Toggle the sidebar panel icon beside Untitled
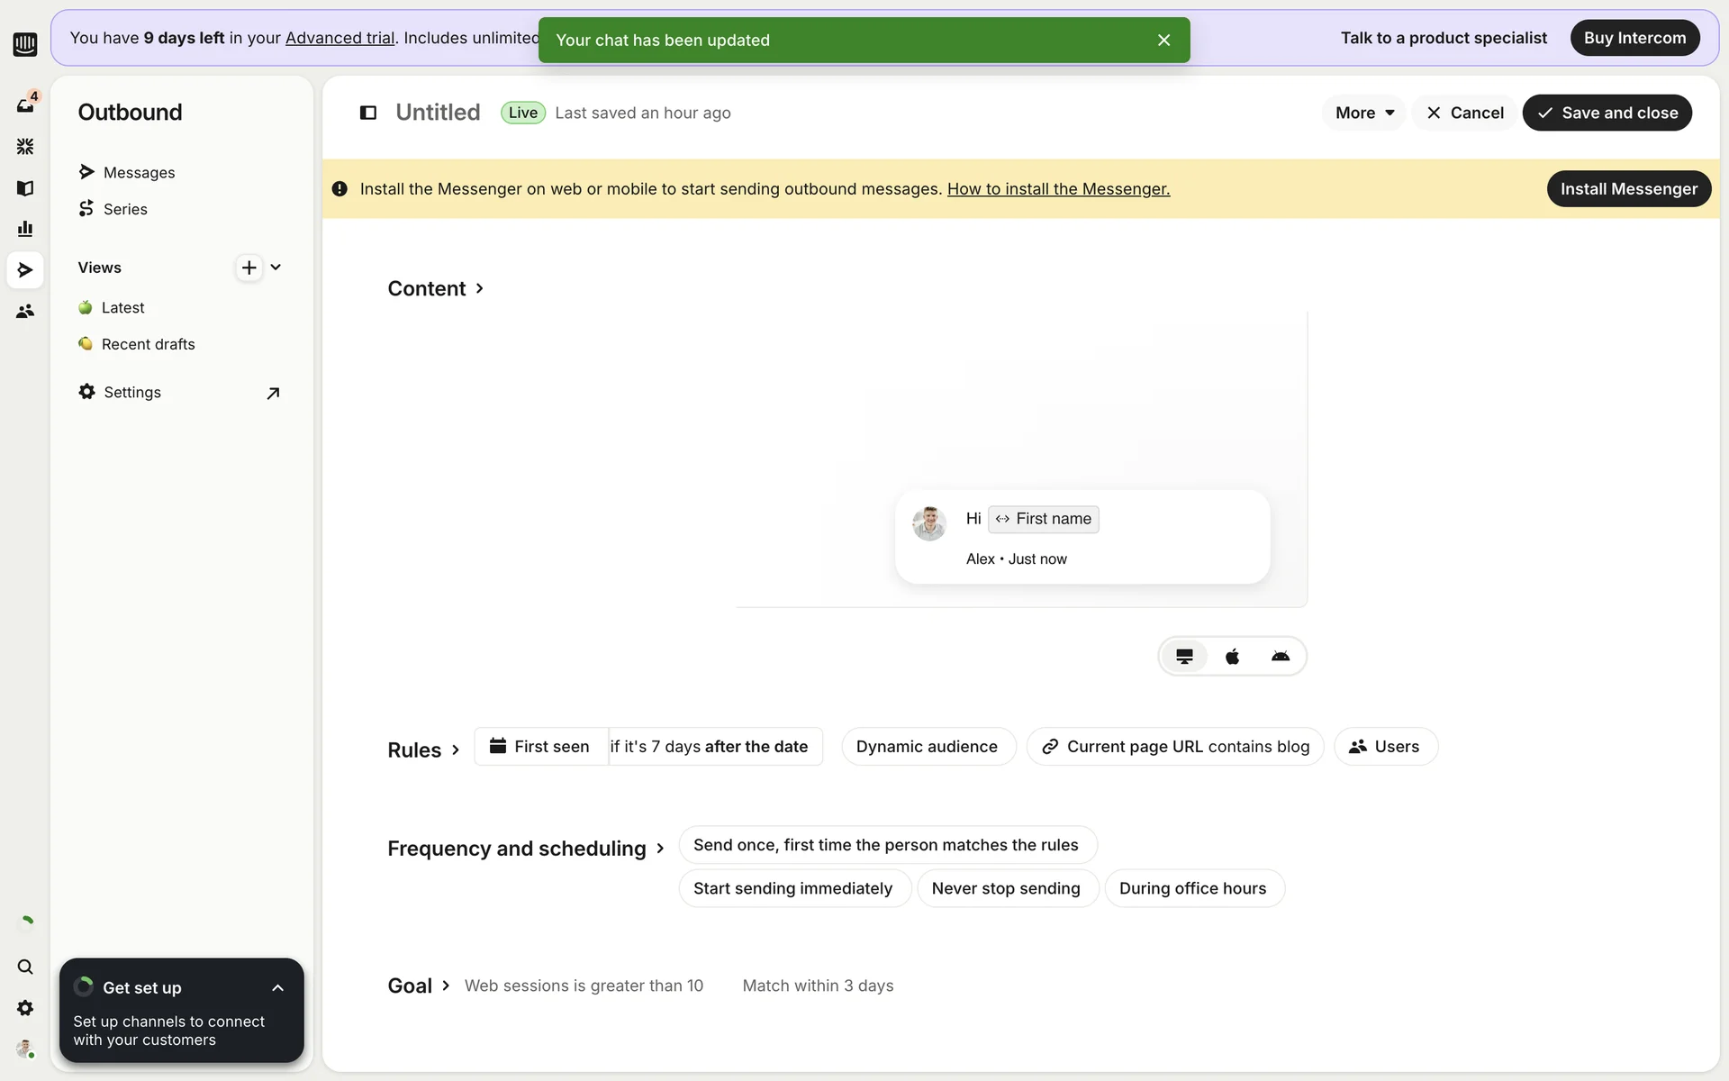The height and width of the screenshot is (1081, 1729). pos(368,113)
